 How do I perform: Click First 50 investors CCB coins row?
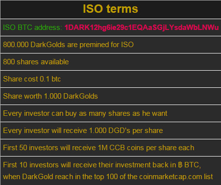point(111,148)
